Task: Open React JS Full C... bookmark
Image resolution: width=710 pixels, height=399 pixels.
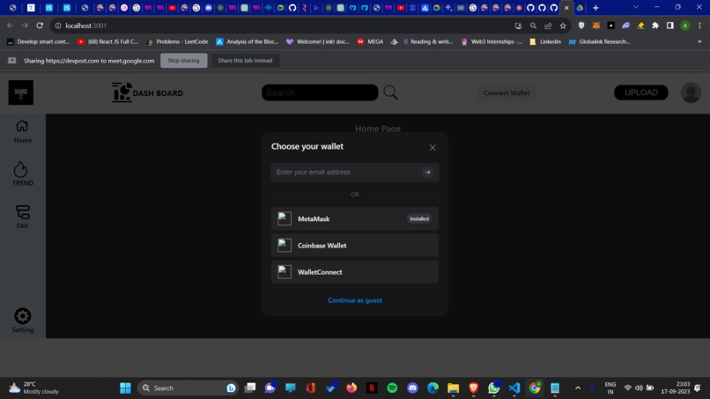Action: point(107,41)
